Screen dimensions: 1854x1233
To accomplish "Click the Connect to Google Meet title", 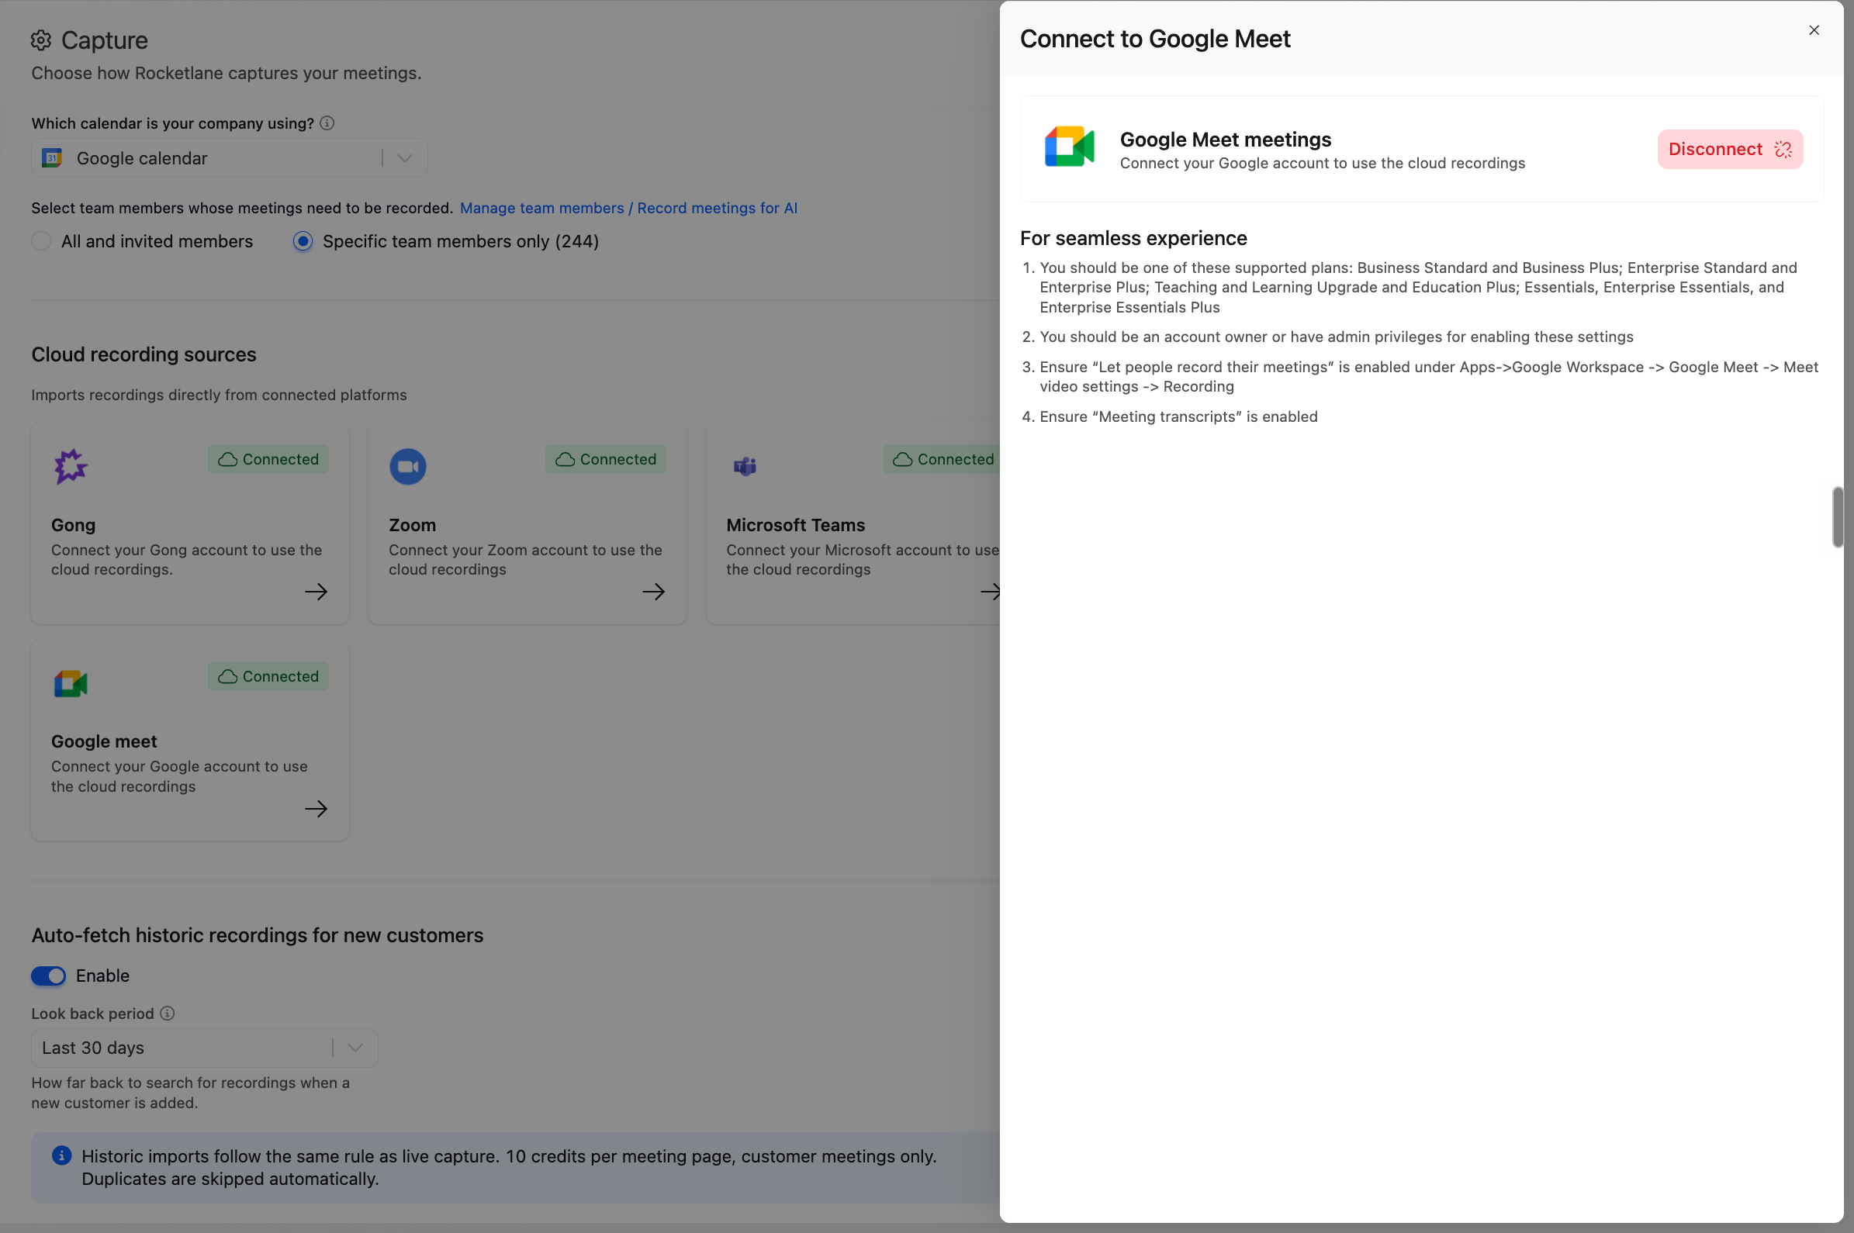I will [1155, 39].
